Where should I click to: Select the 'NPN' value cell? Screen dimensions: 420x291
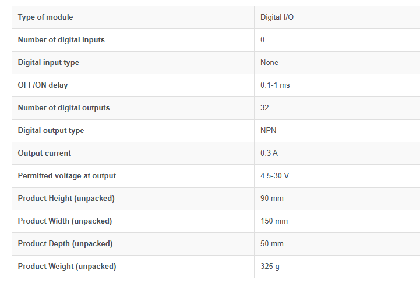pyautogui.click(x=269, y=131)
